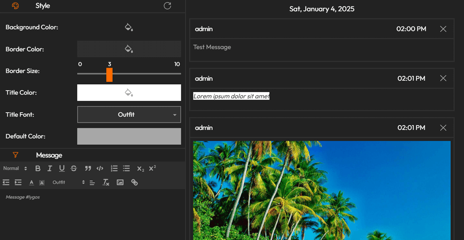Add a blockquote to the message

pyautogui.click(x=88, y=168)
